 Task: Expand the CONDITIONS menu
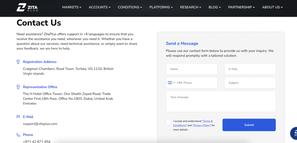pyautogui.click(x=130, y=7)
